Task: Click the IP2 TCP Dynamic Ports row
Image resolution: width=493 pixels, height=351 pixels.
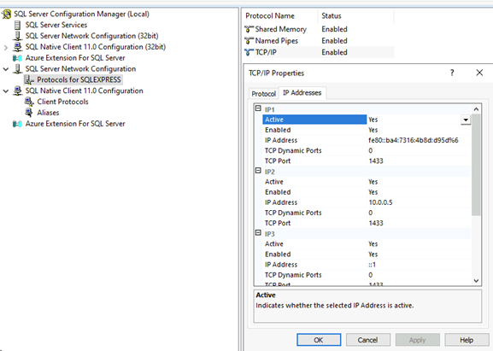Action: point(367,213)
